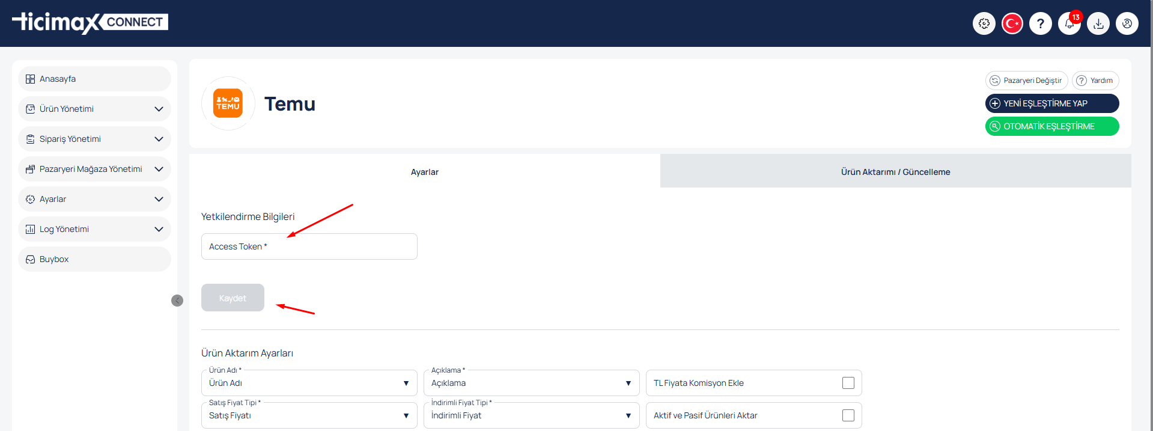The width and height of the screenshot is (1153, 431).
Task: Open Ürün Yönetimi menu label
Action: coord(67,109)
